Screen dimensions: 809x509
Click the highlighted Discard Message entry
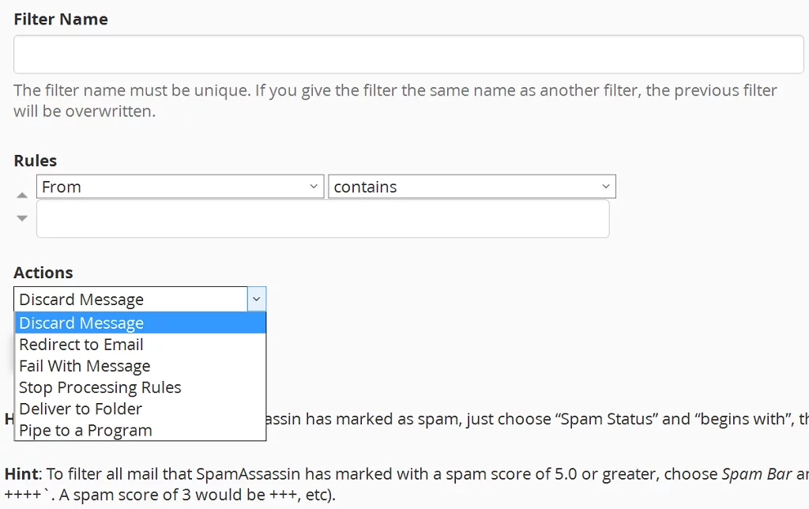pyautogui.click(x=81, y=322)
